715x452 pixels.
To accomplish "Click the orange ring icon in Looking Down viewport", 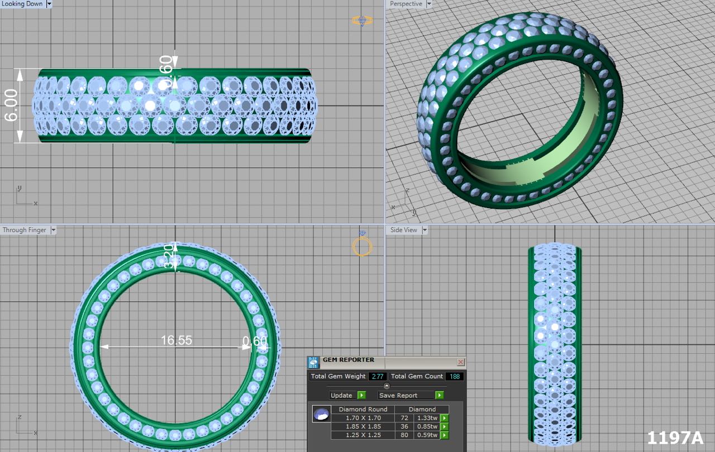I will click(363, 21).
